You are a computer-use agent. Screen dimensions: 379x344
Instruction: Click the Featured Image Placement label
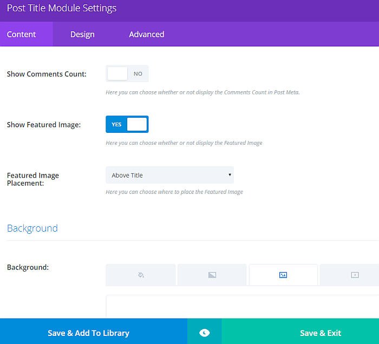33,179
